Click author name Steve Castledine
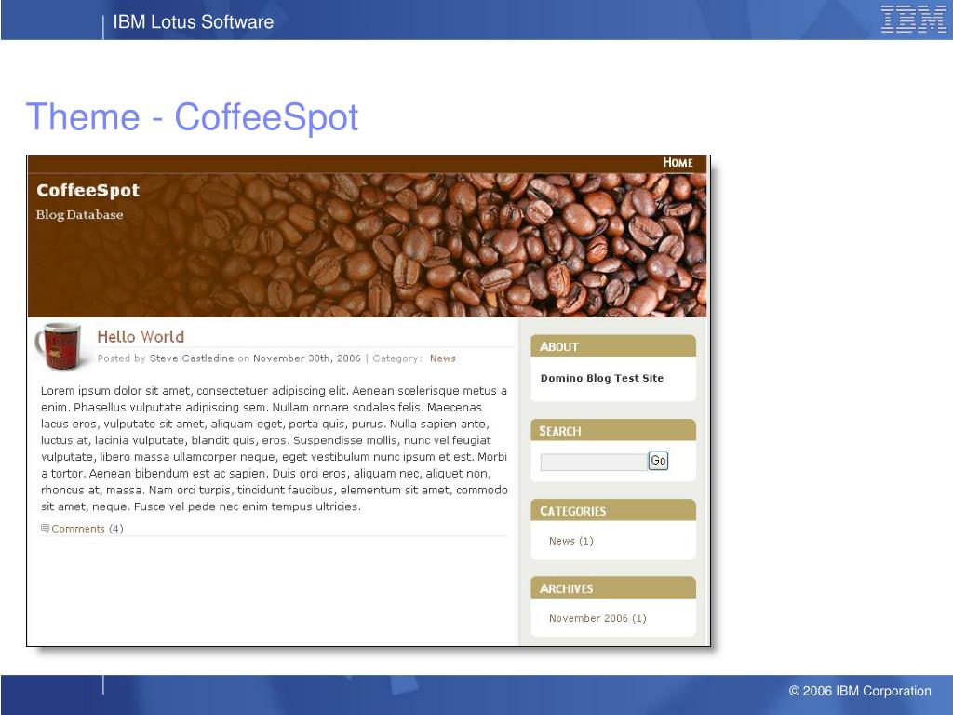Screen dimensions: 953x715 pyautogui.click(x=192, y=358)
